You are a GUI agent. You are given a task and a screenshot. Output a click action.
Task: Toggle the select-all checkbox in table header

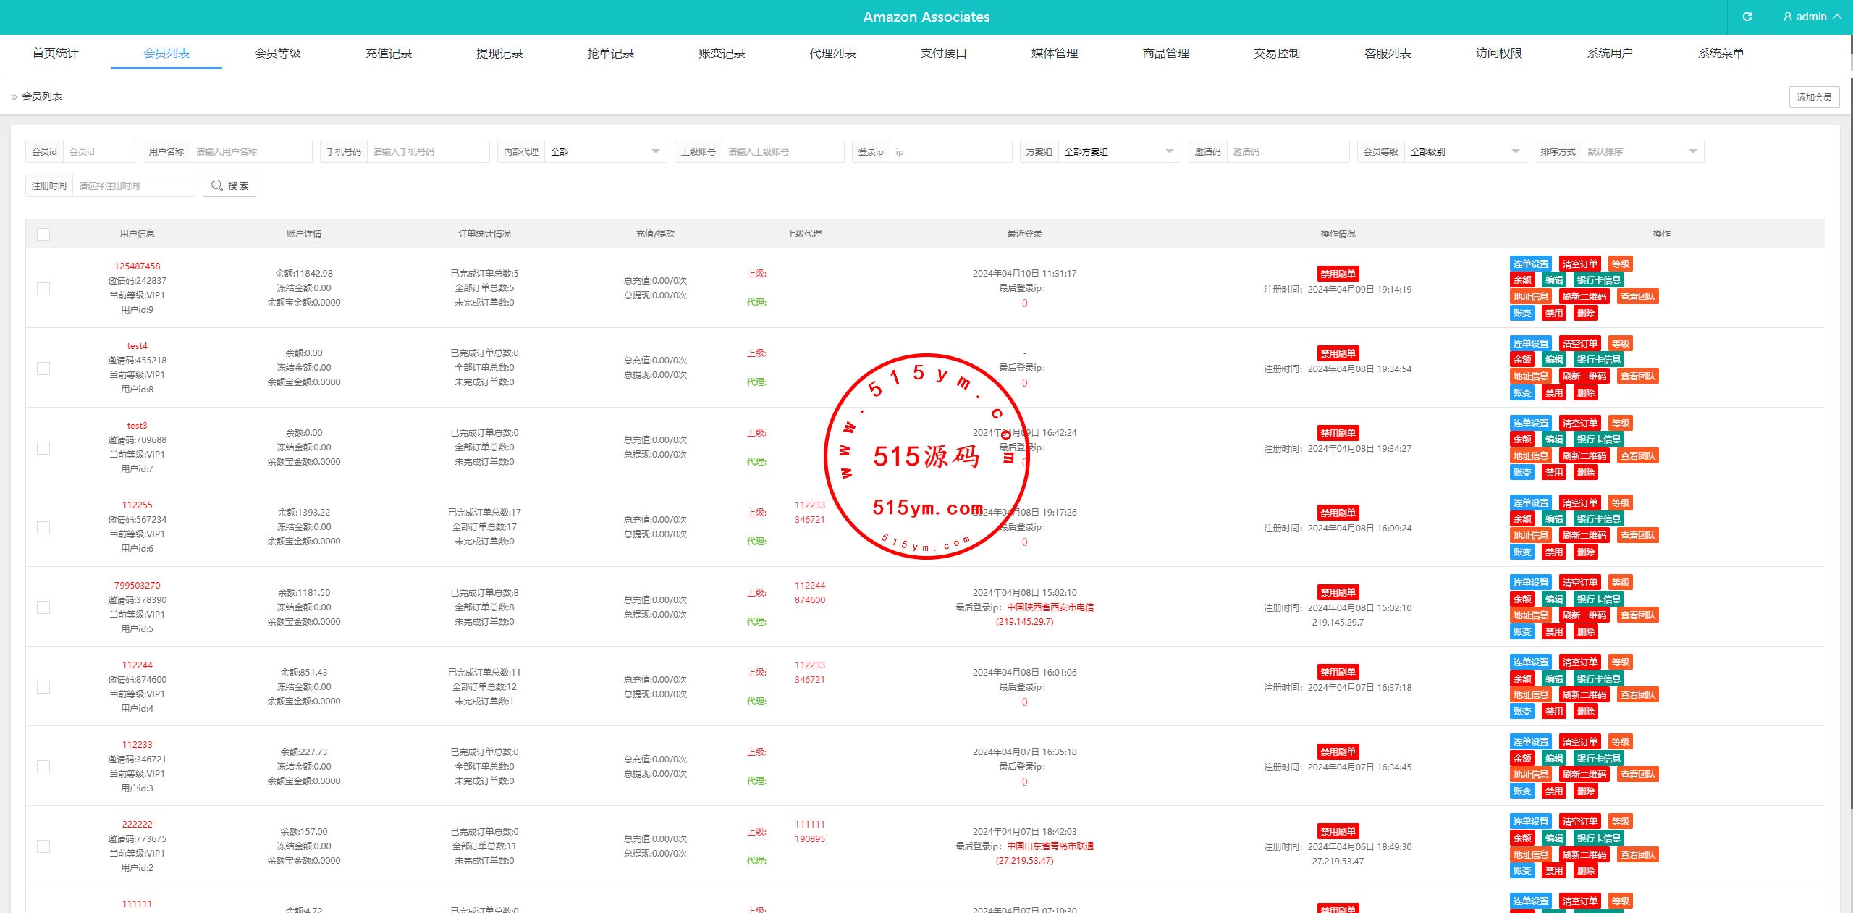pos(43,234)
